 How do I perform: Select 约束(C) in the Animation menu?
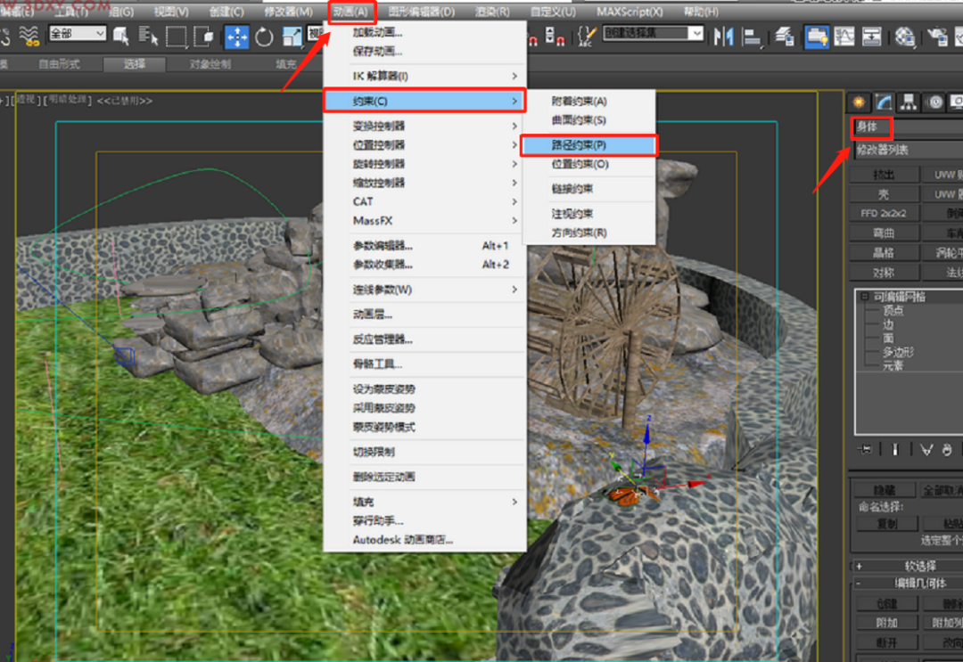(x=425, y=102)
